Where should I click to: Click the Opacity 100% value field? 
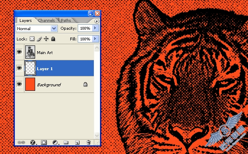coord(85,28)
